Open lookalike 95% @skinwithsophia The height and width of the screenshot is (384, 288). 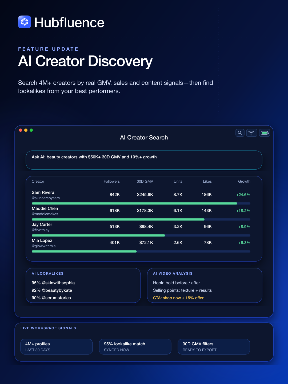tap(53, 283)
